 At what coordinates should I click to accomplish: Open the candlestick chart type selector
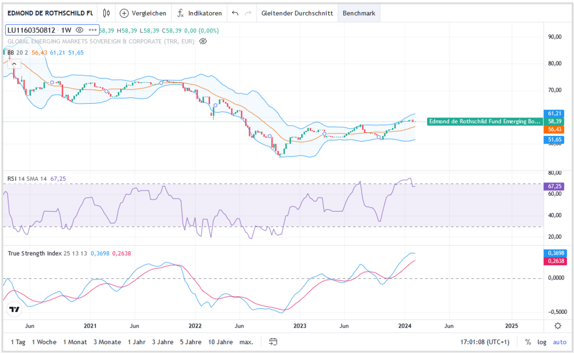click(106, 13)
